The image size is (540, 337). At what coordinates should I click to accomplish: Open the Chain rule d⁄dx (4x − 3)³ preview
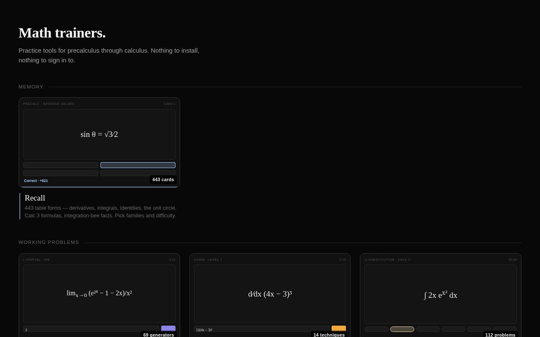270,294
